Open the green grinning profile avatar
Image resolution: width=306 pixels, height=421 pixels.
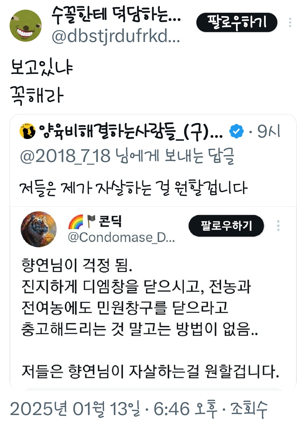pyautogui.click(x=25, y=26)
